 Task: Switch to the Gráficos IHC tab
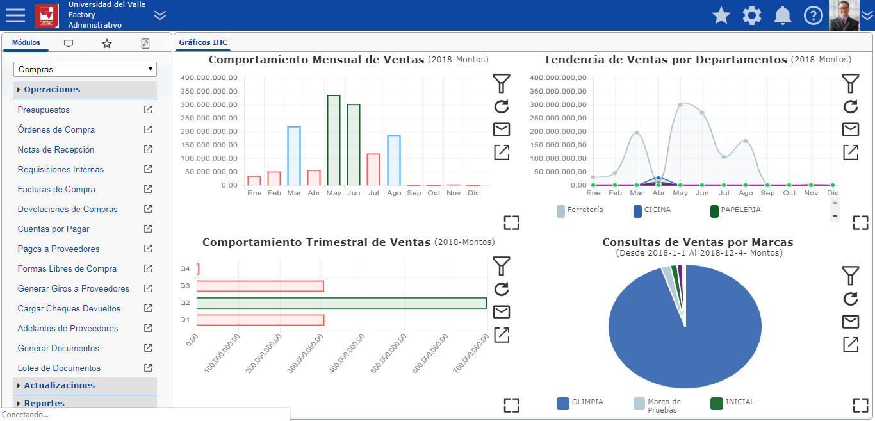pos(202,42)
